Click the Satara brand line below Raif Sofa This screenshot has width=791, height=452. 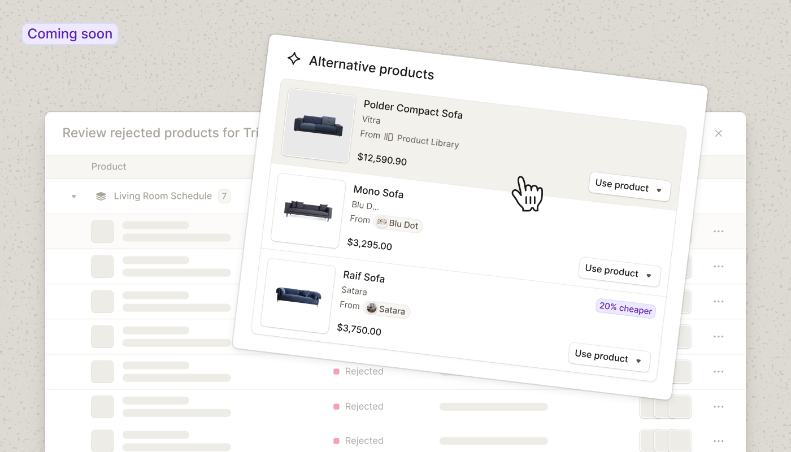click(x=354, y=291)
